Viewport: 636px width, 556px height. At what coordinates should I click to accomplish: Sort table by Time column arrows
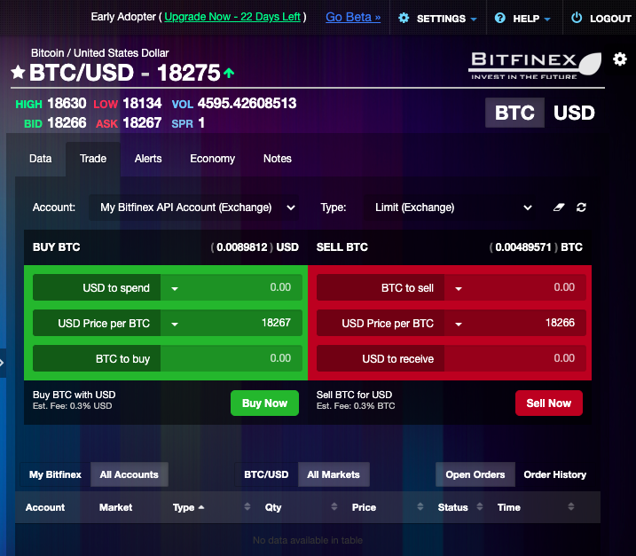pos(571,506)
